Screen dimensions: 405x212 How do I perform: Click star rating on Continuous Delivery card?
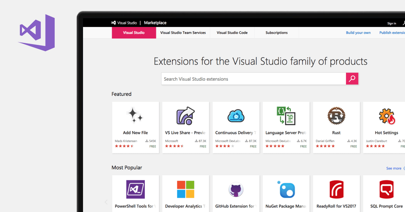(225, 146)
